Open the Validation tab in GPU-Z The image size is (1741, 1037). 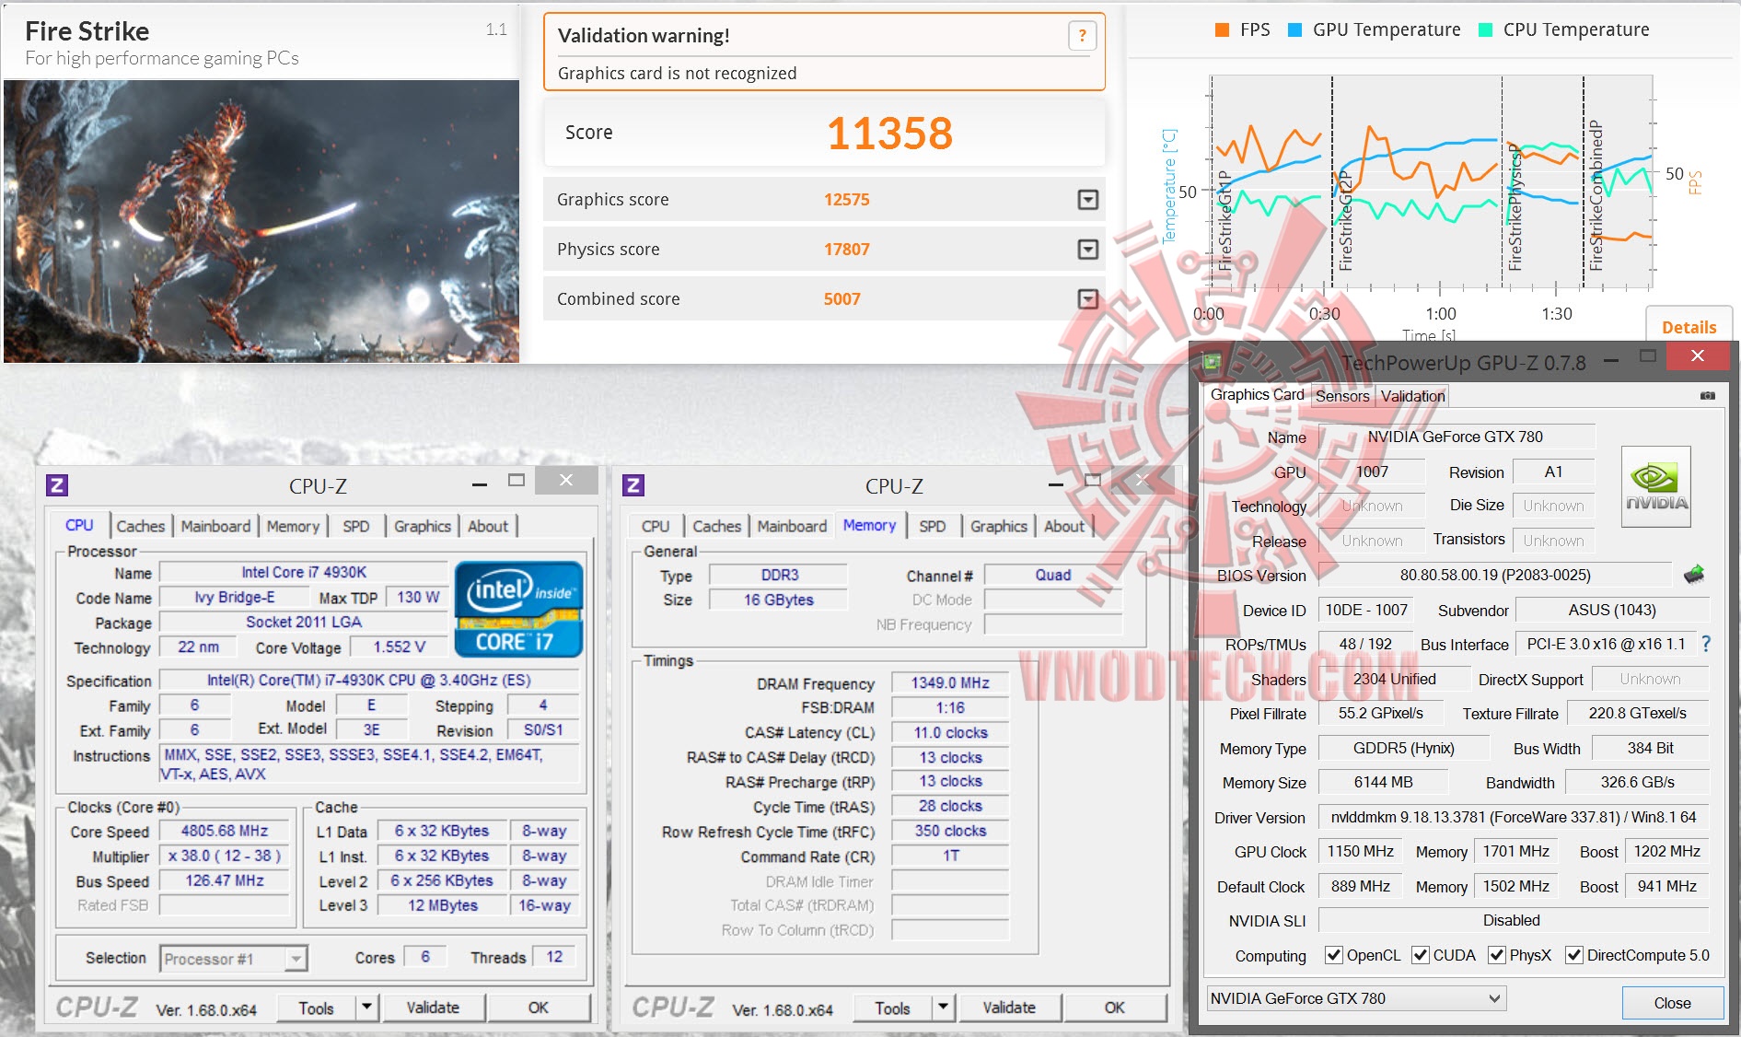click(x=1412, y=396)
